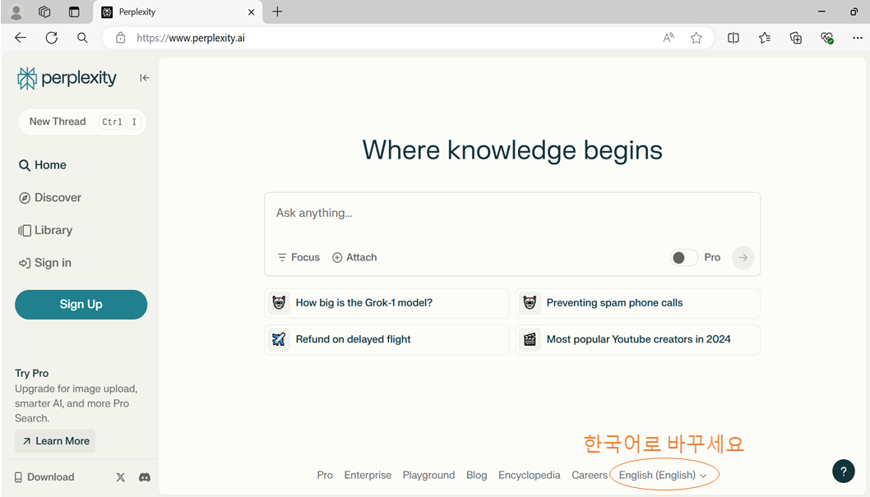This screenshot has width=870, height=497.
Task: Open Perplexity's X (Twitter) icon
Action: [x=120, y=477]
